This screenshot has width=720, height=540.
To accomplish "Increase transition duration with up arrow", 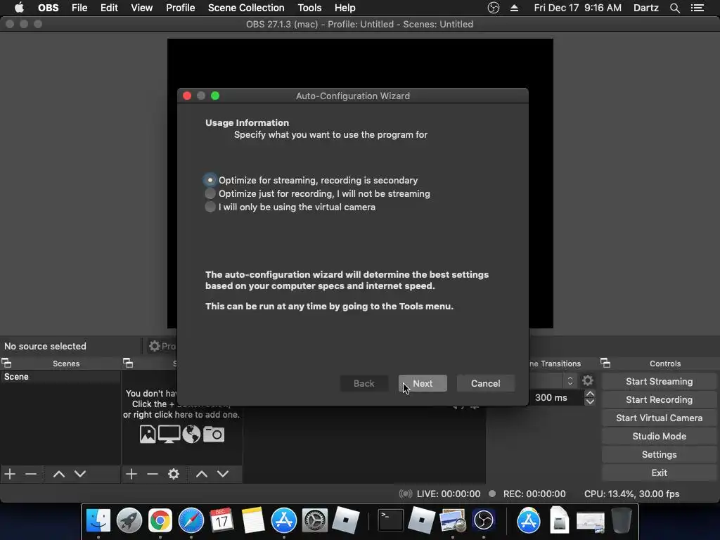I will pyautogui.click(x=590, y=394).
